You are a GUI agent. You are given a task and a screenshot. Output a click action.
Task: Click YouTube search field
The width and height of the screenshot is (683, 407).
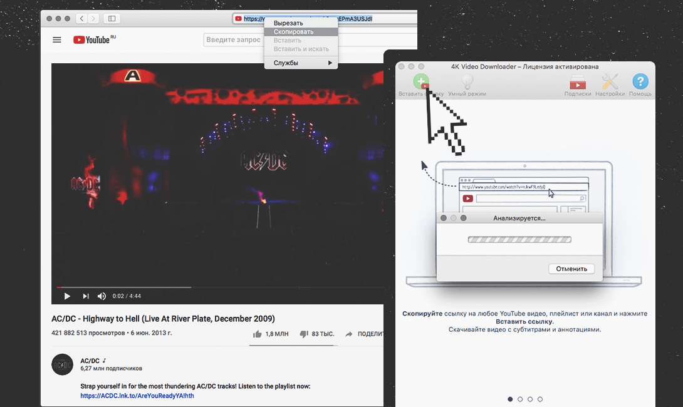click(310, 39)
